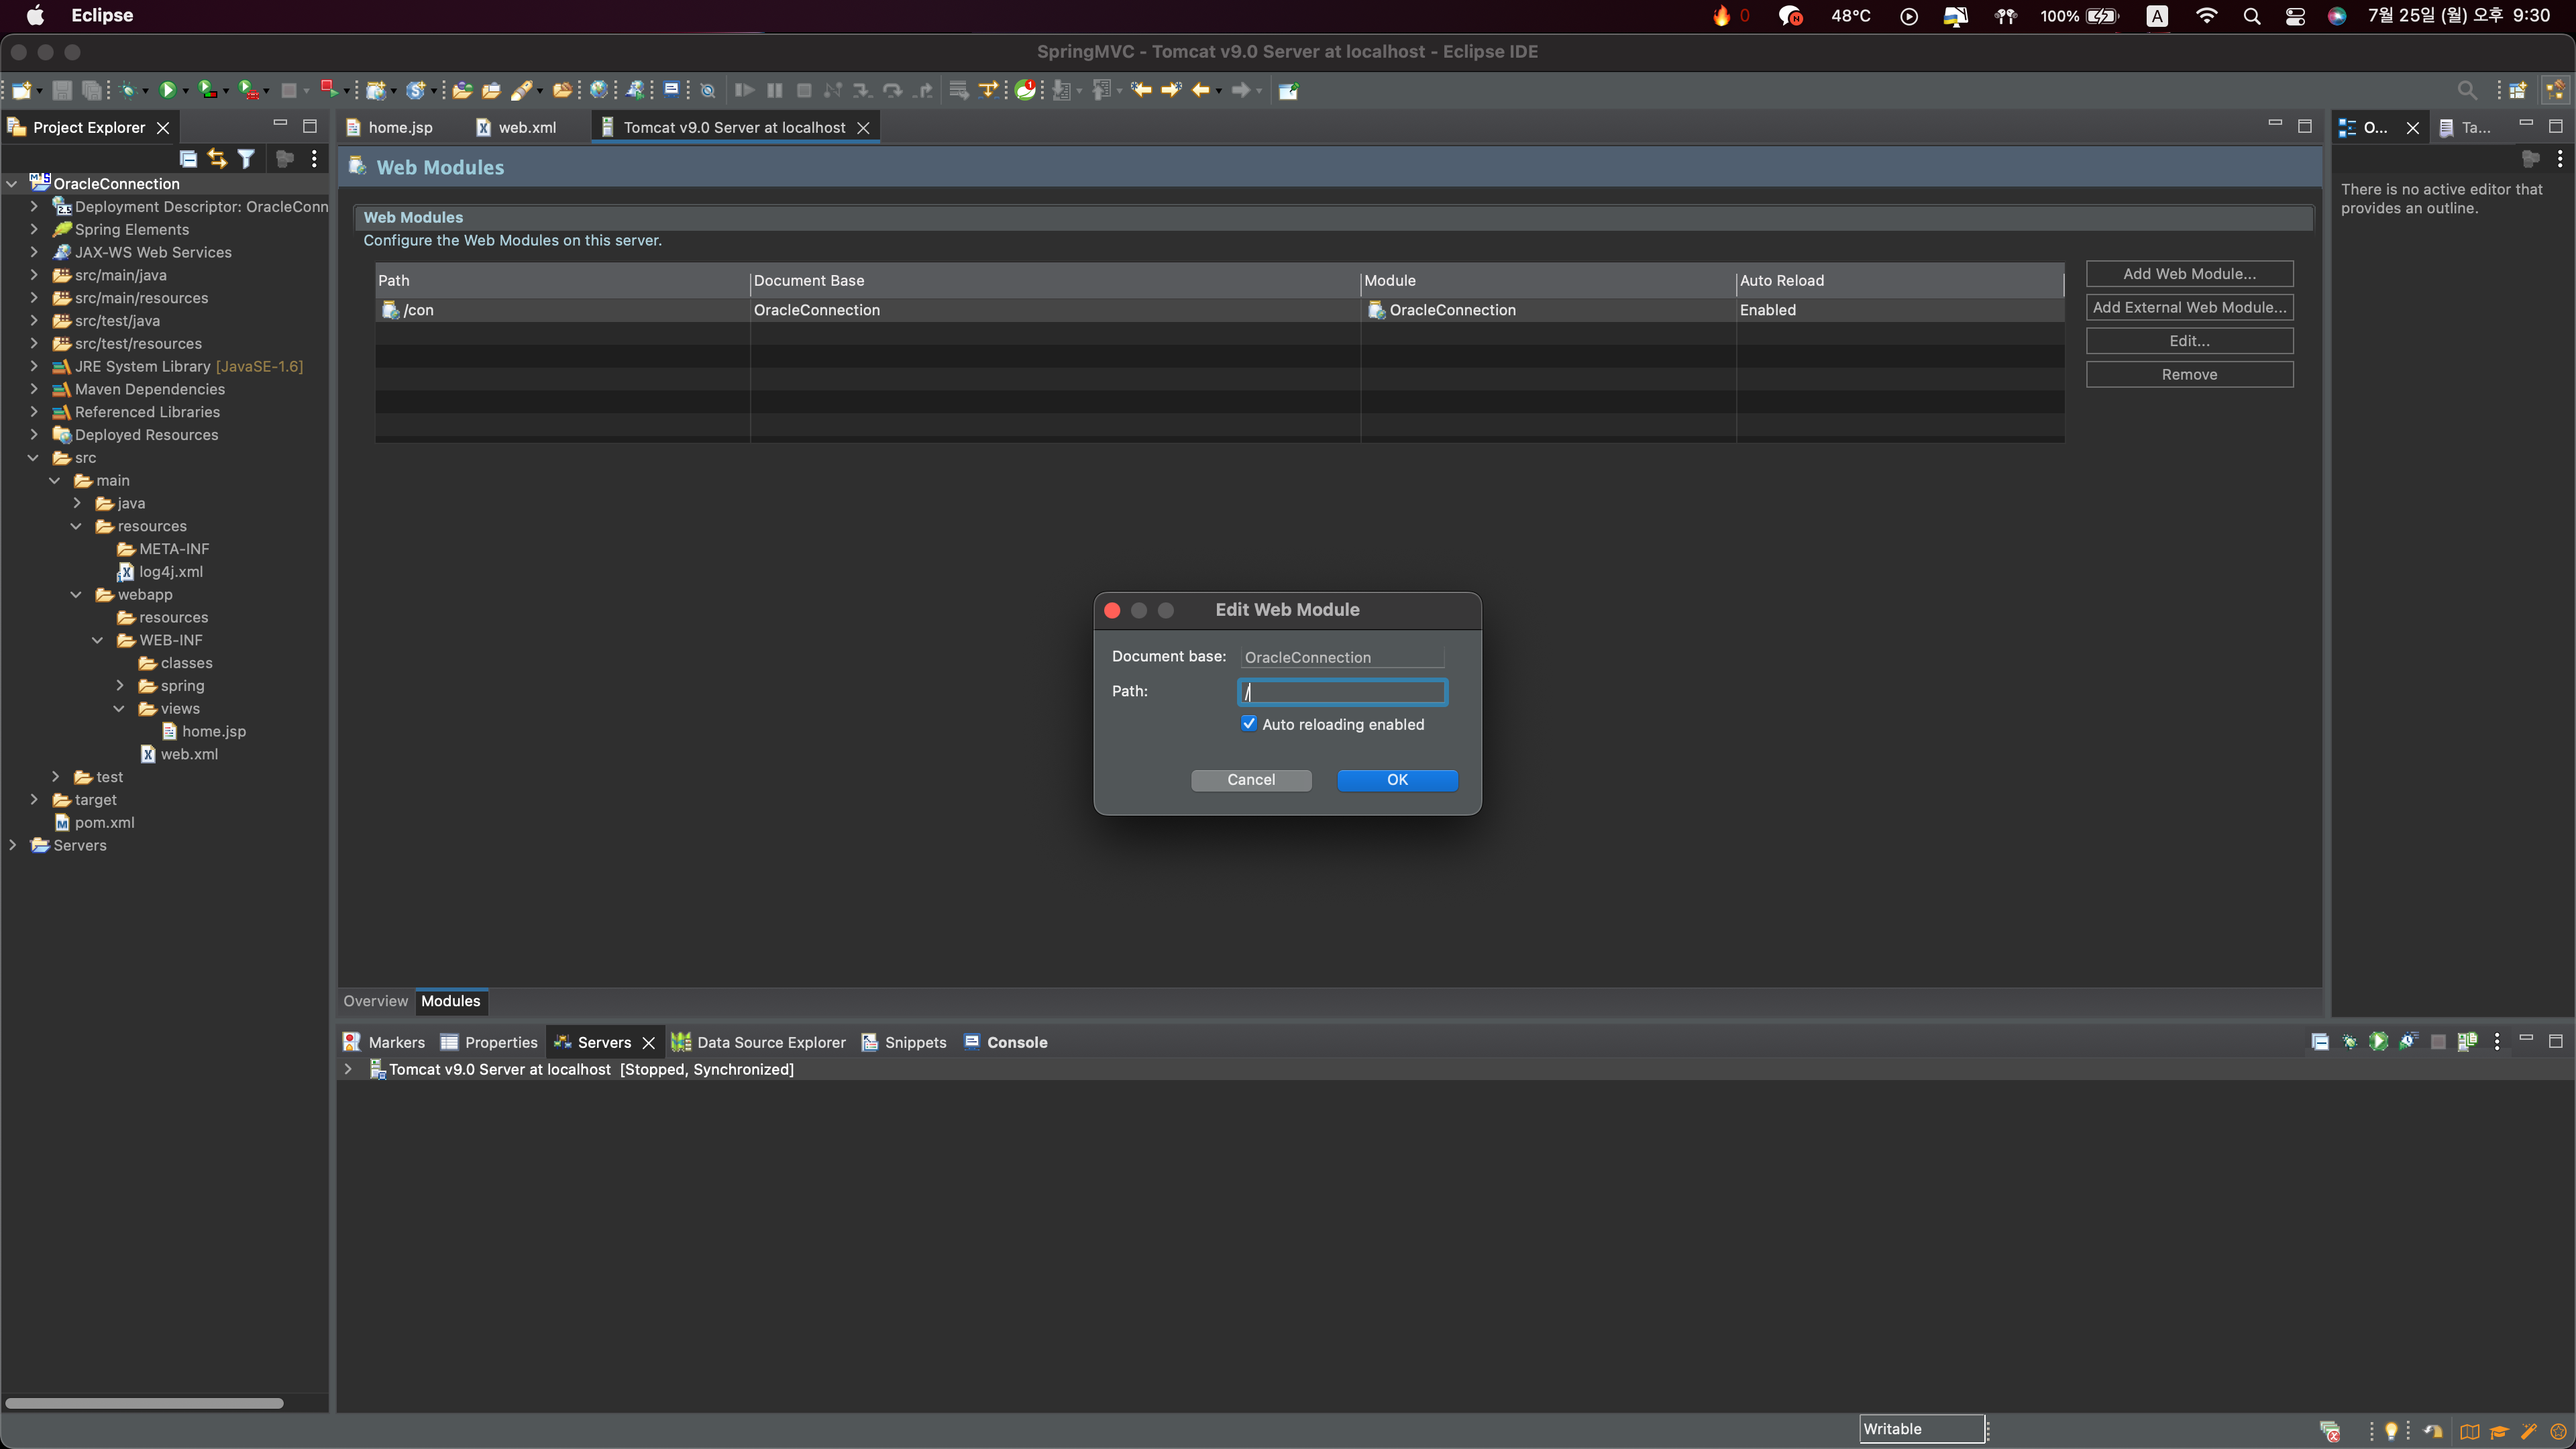Switch to the Overview tab
Image resolution: width=2576 pixels, height=1449 pixels.
[375, 1001]
